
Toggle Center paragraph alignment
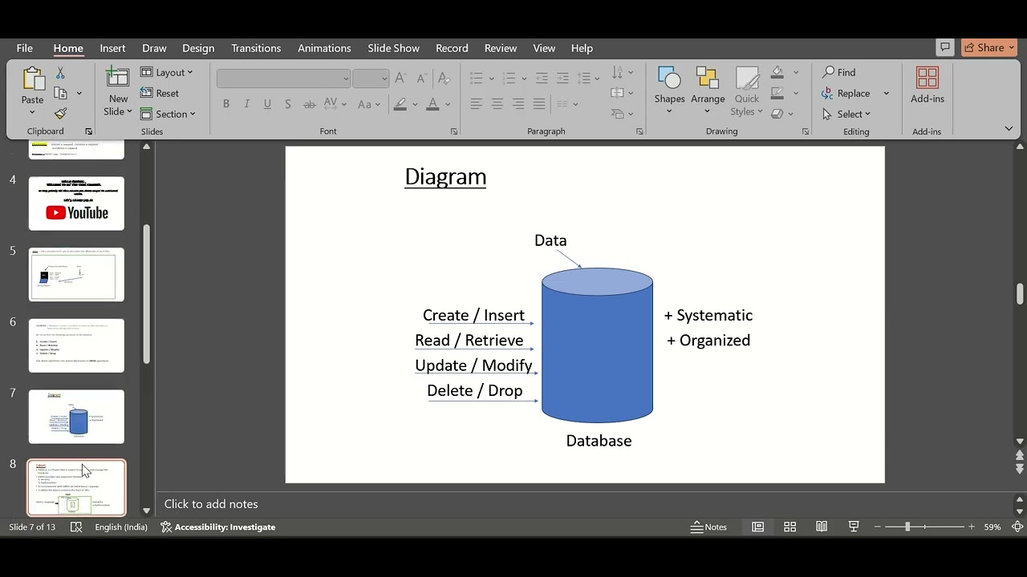(497, 104)
